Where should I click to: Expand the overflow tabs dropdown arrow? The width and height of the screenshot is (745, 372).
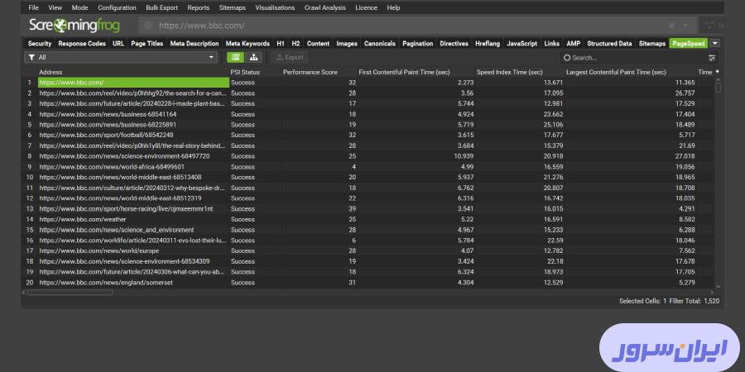(714, 43)
